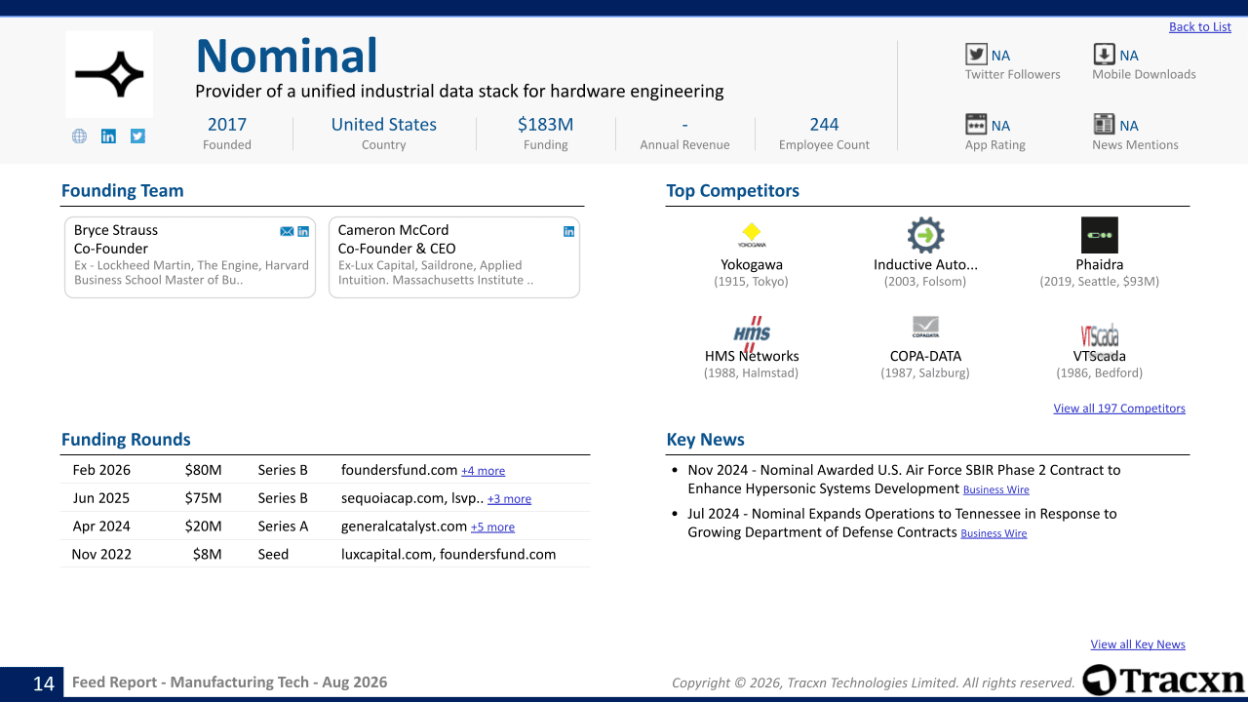Expand +3 more investors for Jun 2025
1248x702 pixels.
click(x=509, y=499)
